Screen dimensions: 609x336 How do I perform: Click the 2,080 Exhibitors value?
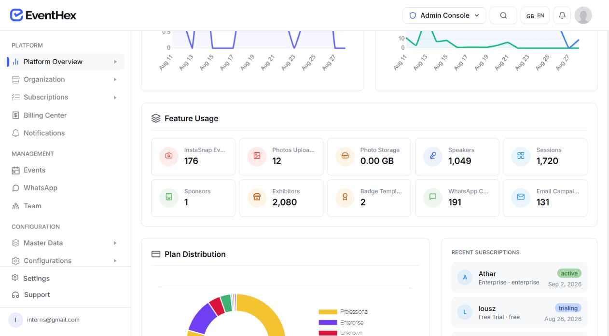(x=284, y=202)
